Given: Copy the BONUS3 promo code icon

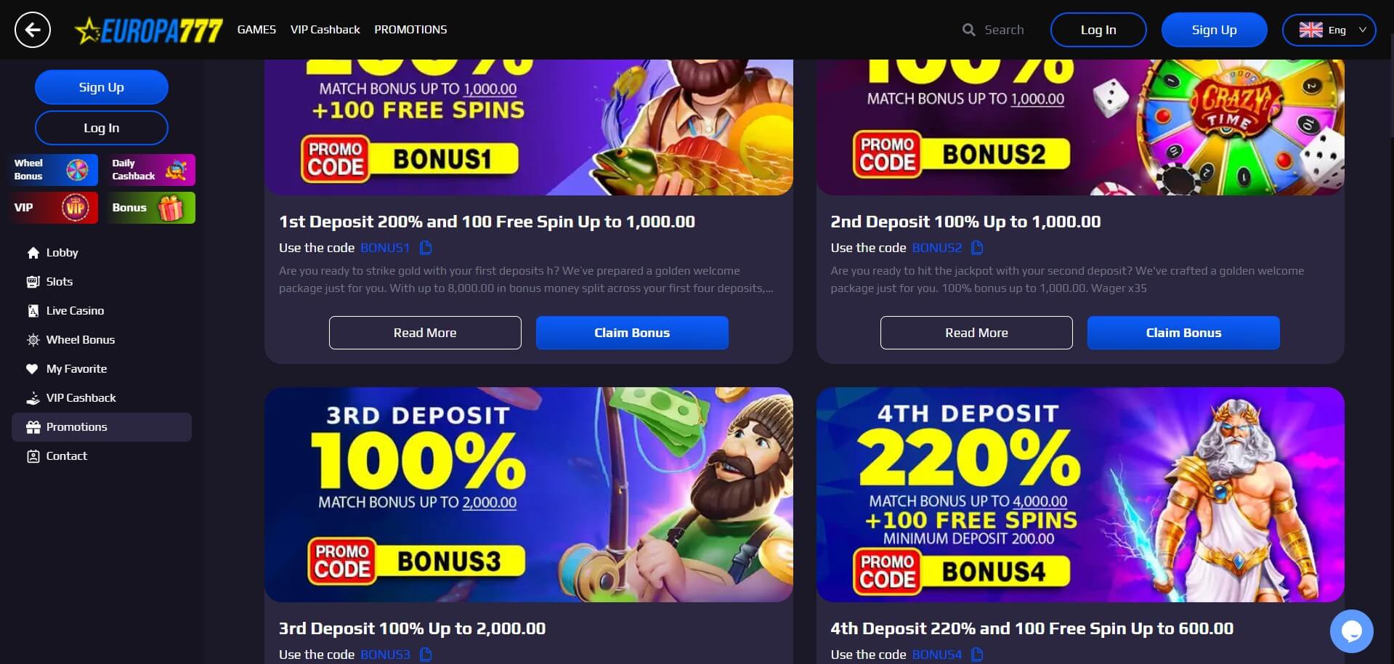Looking at the screenshot, I should coord(426,655).
